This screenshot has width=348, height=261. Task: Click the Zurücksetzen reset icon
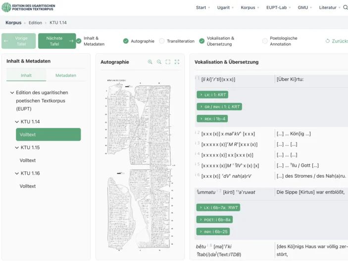(x=328, y=41)
